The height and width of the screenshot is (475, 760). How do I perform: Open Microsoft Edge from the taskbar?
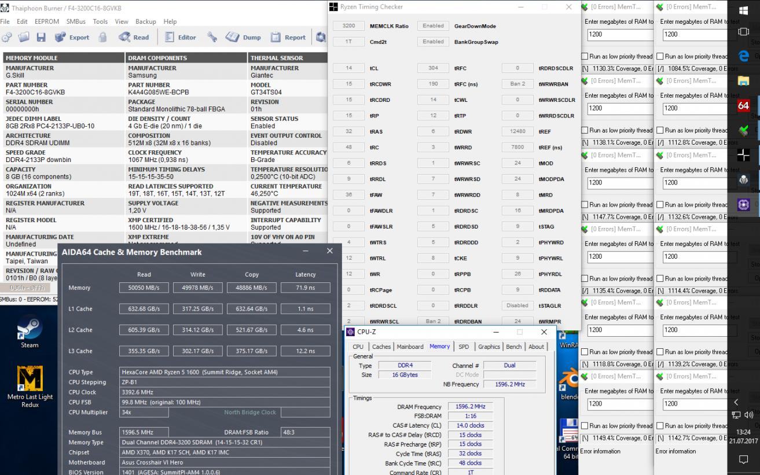click(x=744, y=56)
